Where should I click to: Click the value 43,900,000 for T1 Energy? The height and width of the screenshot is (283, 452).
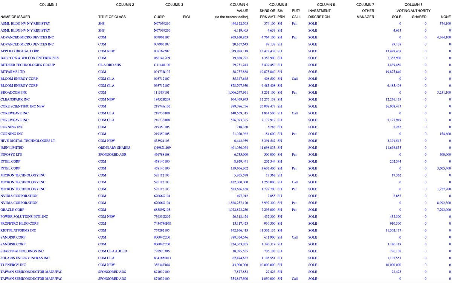pyautogui.click(x=240, y=265)
